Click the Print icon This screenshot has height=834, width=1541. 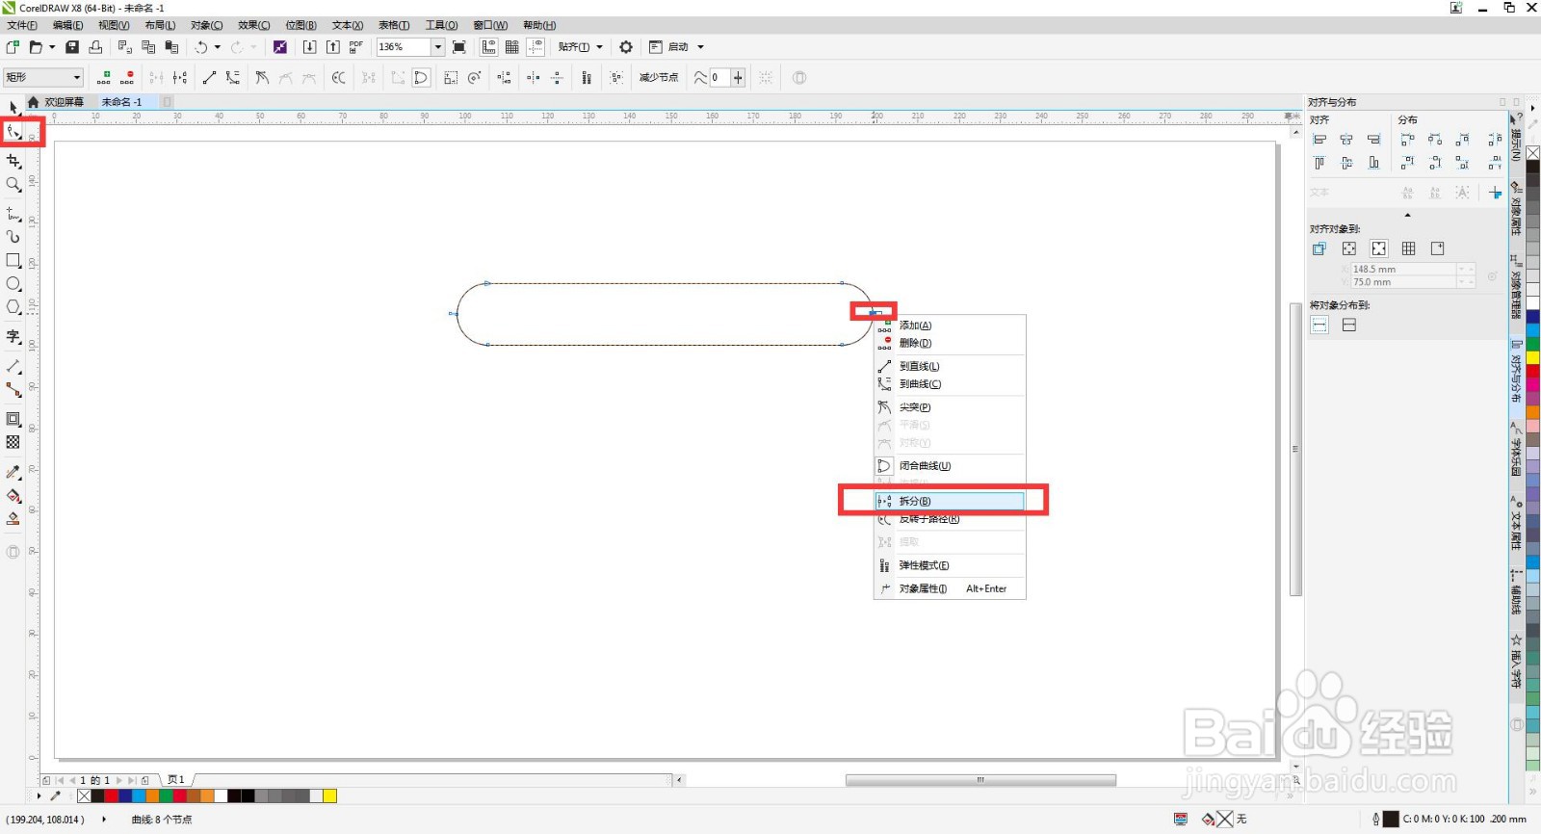click(95, 47)
